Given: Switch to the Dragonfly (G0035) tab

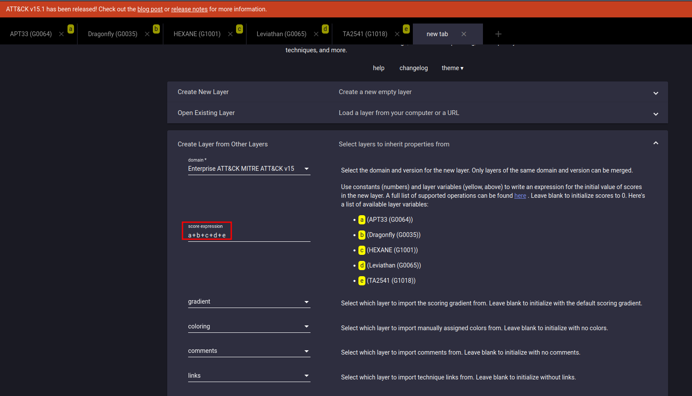Looking at the screenshot, I should [112, 34].
